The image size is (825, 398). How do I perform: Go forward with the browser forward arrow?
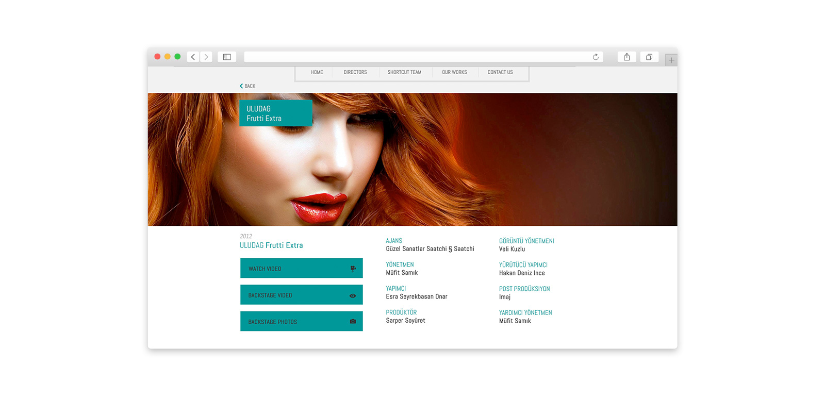tap(206, 57)
